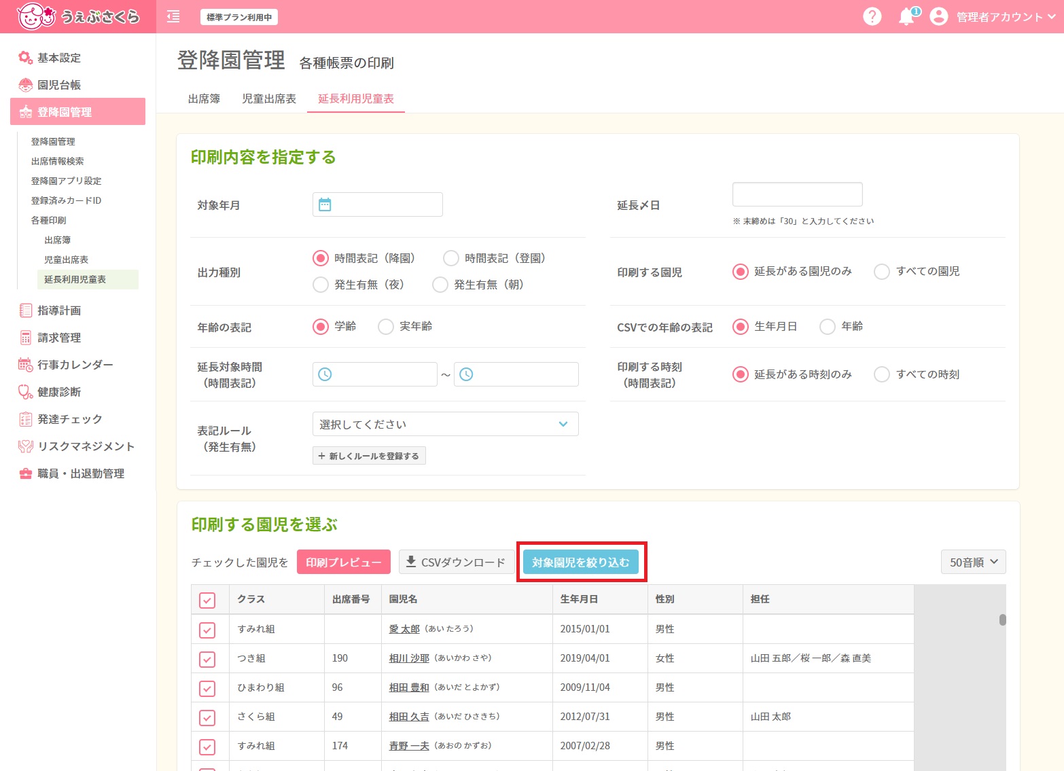Toggle the select-all checkbox in table header
1064x771 pixels.
pos(207,600)
